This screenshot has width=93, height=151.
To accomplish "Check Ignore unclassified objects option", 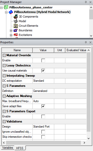I will [43, 132].
